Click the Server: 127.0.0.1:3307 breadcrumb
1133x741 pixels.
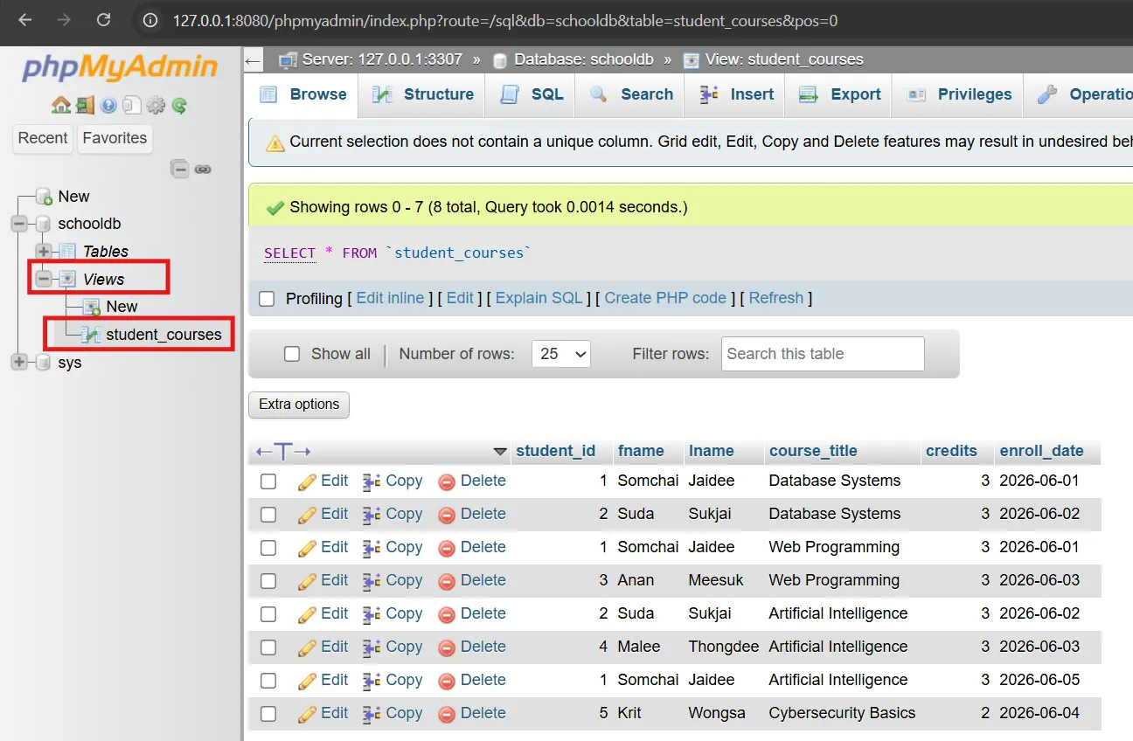[x=382, y=60]
